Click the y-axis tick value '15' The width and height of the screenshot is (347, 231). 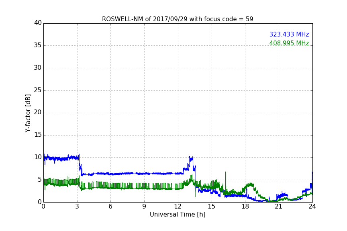[38, 135]
